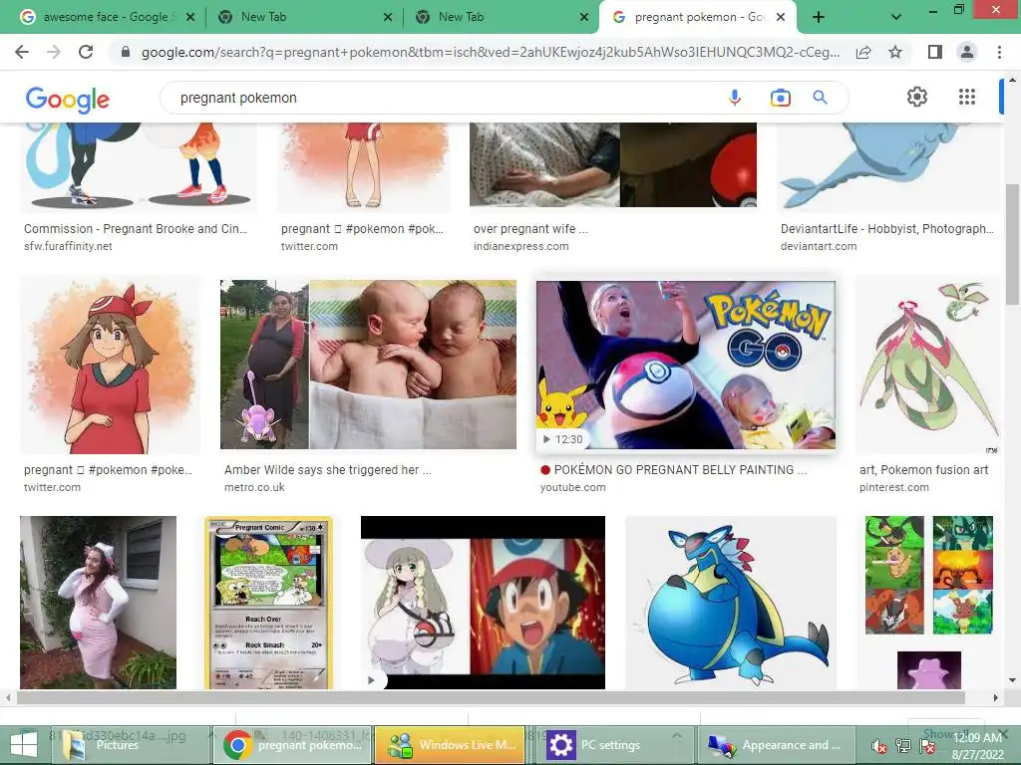Open the Pokémon GO video thumbnail
Screen dimensions: 1021x765
click(x=686, y=365)
